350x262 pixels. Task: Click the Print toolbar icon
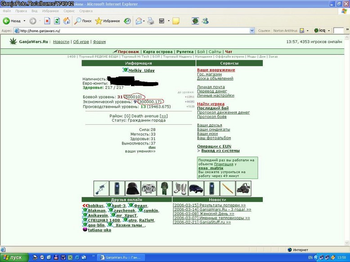(151, 21)
